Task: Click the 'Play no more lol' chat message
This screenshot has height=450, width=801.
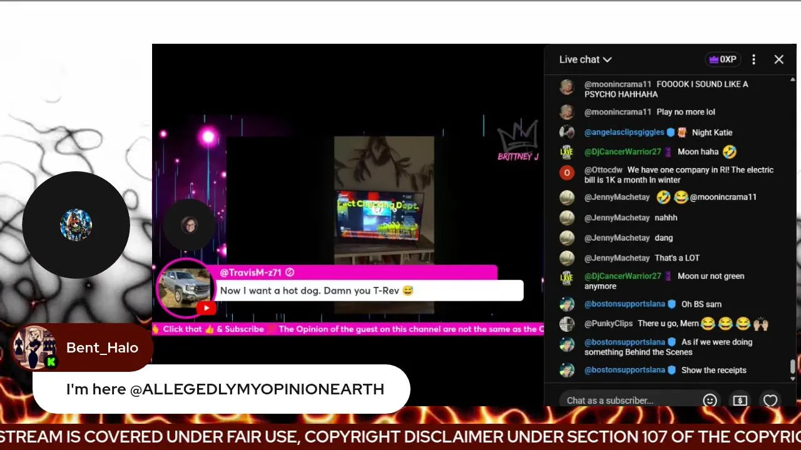Action: [686, 112]
